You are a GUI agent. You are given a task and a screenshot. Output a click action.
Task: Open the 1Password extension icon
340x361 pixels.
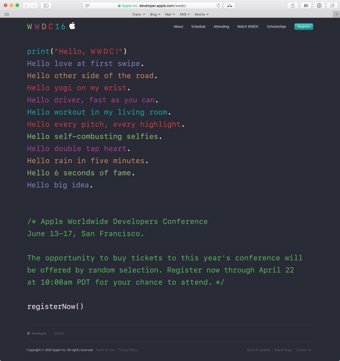pyautogui.click(x=319, y=6)
